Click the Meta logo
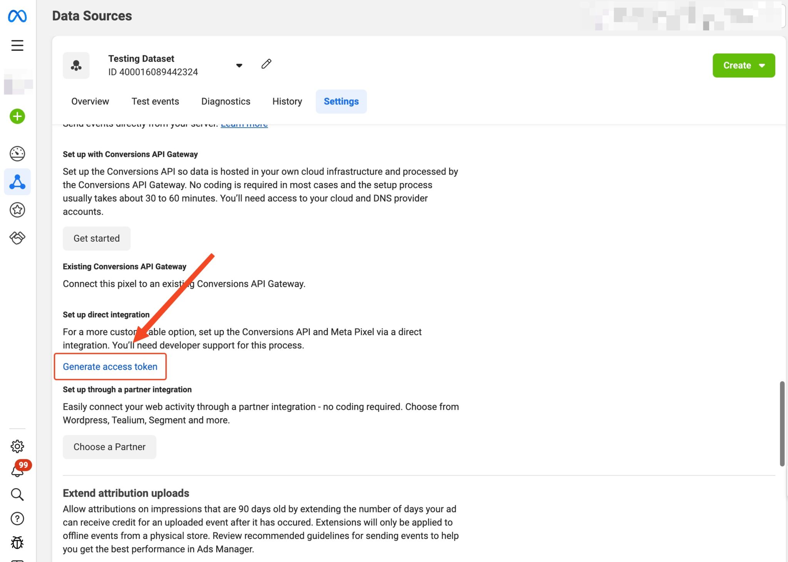 [x=17, y=15]
